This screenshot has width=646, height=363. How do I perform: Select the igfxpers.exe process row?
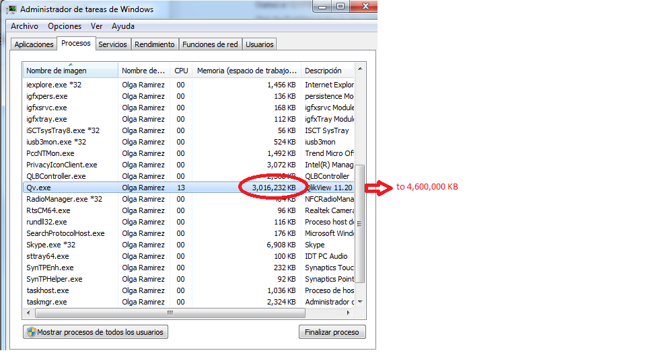pos(188,96)
